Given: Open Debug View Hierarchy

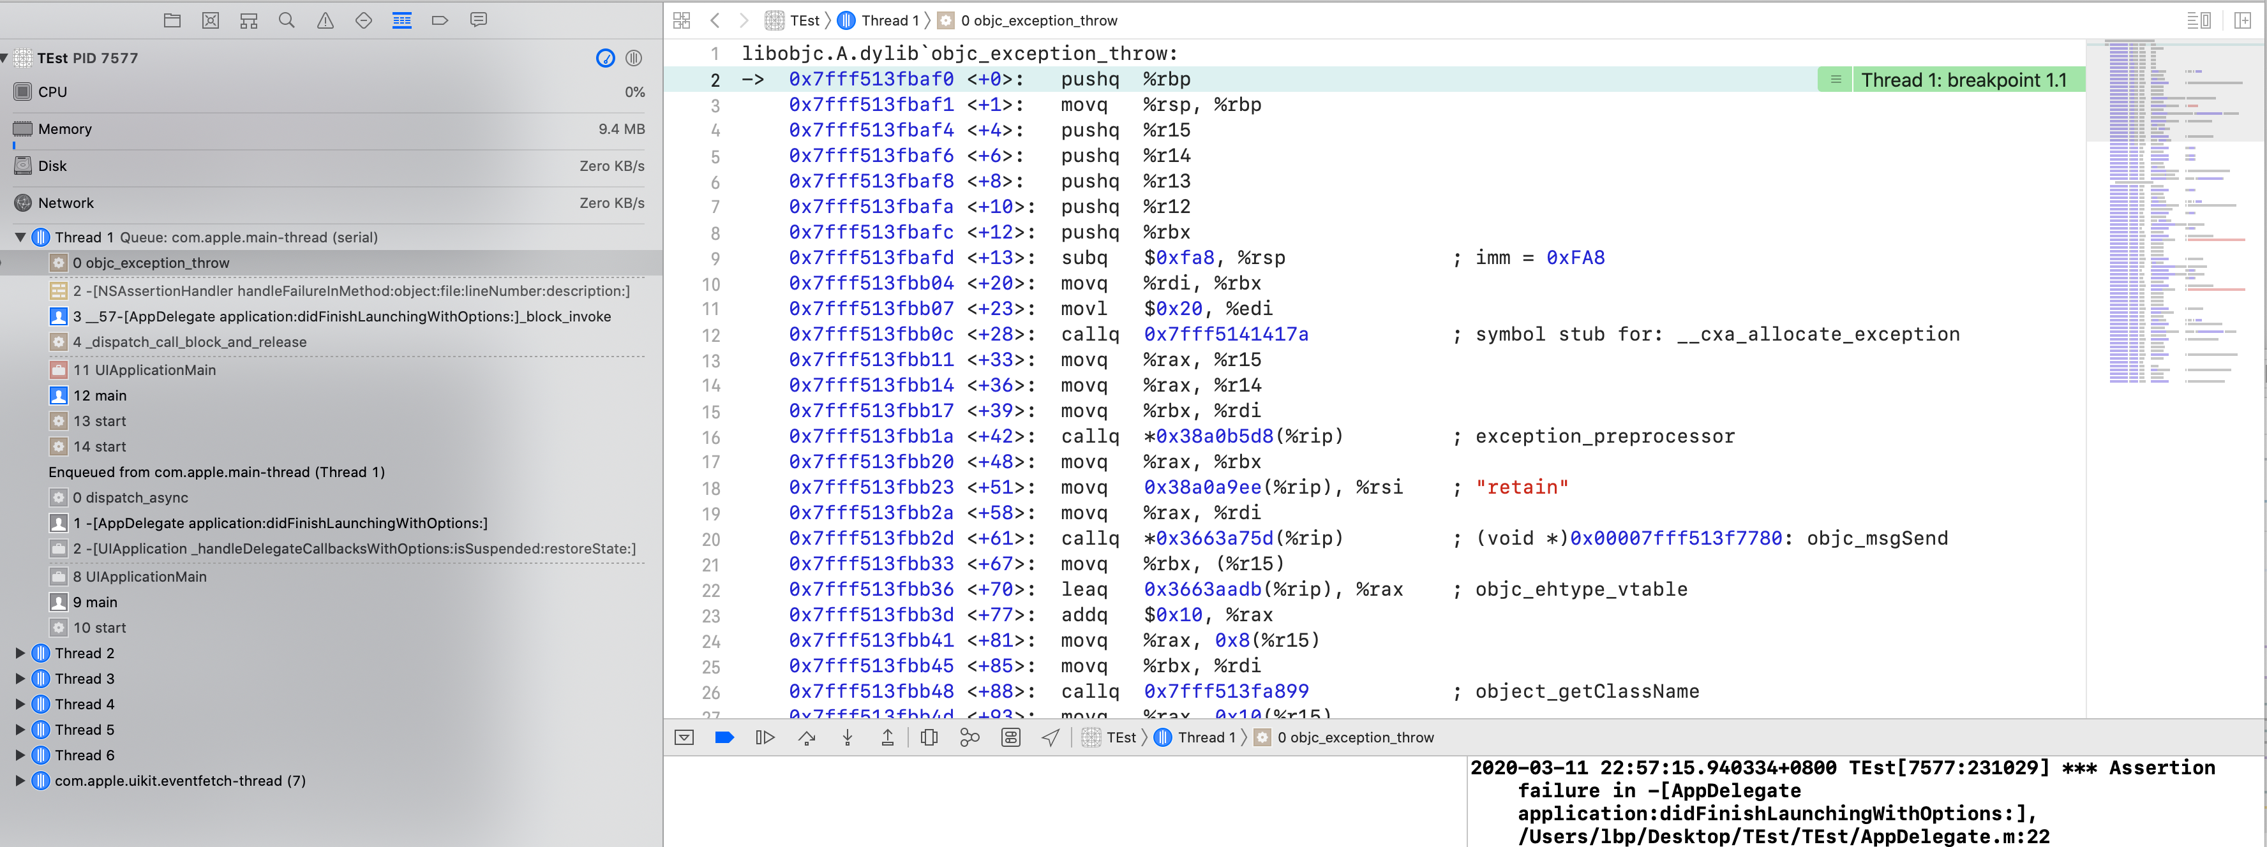Looking at the screenshot, I should 929,737.
